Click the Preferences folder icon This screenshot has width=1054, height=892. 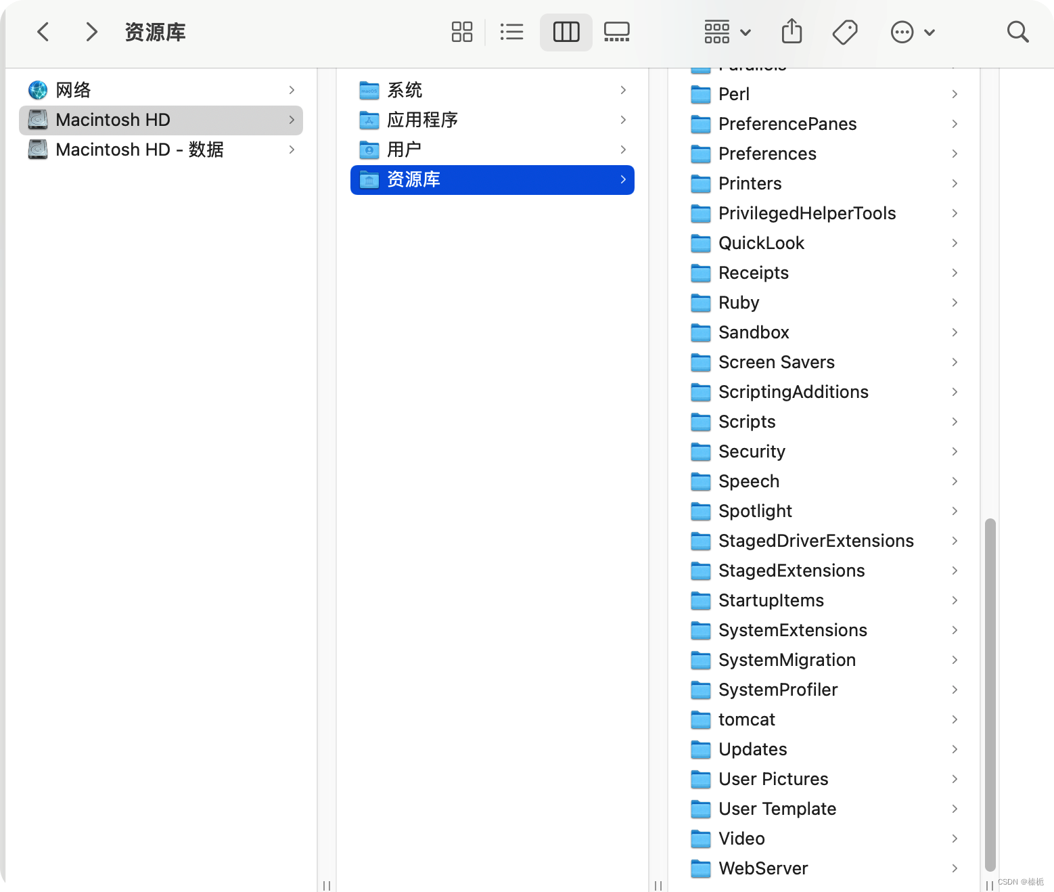click(701, 154)
